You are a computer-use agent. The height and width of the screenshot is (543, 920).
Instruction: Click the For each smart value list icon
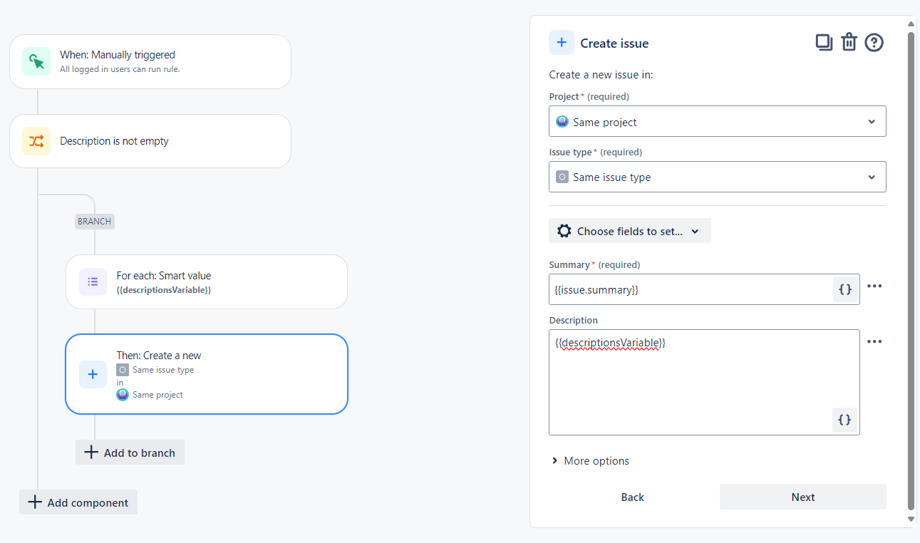click(93, 281)
